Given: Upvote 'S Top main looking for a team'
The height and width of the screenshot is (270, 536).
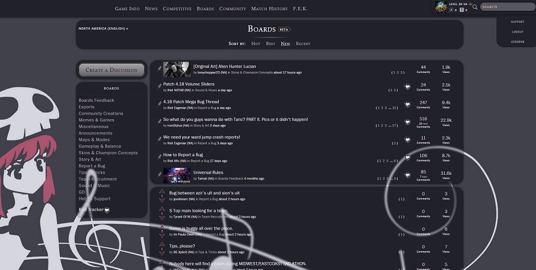Looking at the screenshot, I should click(162, 209).
